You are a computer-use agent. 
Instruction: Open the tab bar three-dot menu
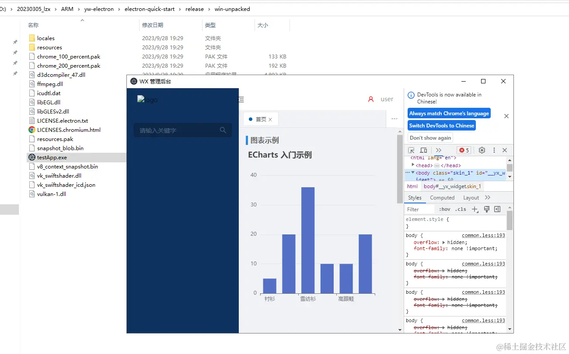click(394, 119)
